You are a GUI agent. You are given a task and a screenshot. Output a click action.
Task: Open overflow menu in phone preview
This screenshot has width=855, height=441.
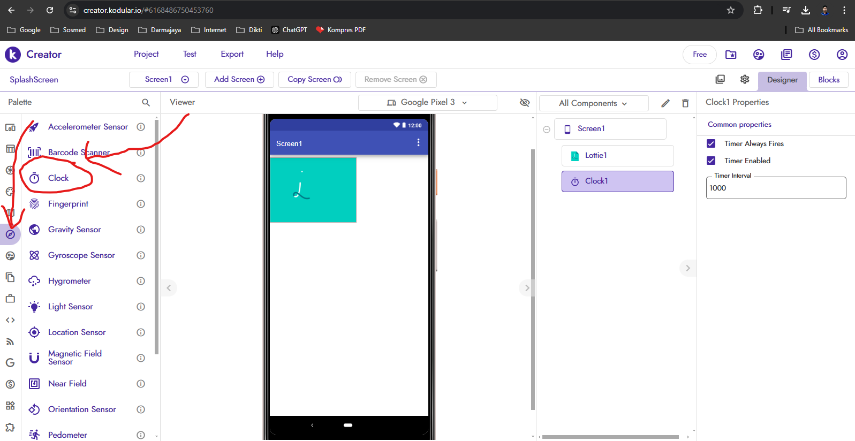[418, 143]
